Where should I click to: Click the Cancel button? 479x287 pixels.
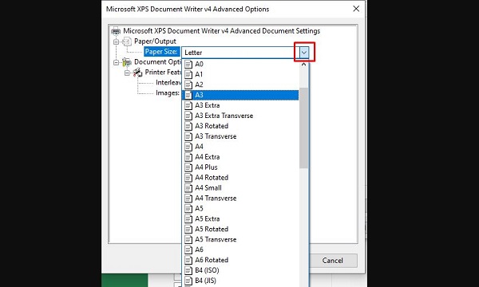(333, 261)
